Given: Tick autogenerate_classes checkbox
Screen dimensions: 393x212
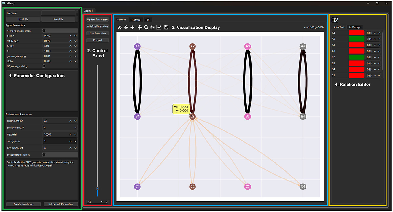Looking at the screenshot, I should click(x=44, y=154).
